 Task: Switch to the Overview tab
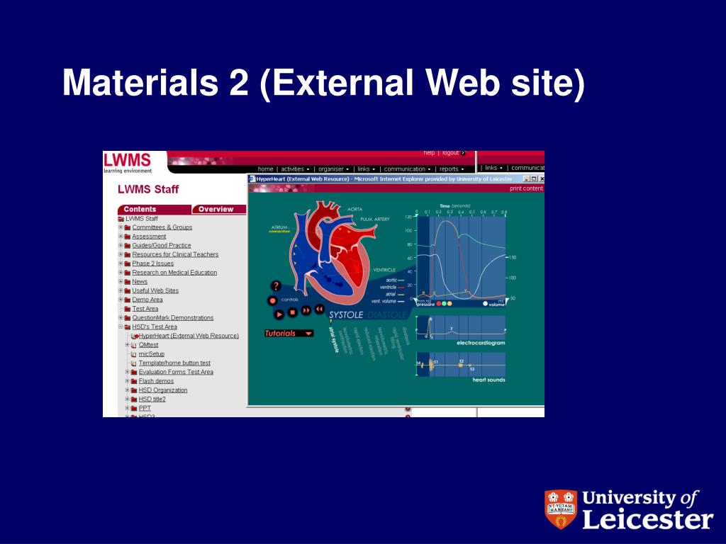pyautogui.click(x=219, y=209)
